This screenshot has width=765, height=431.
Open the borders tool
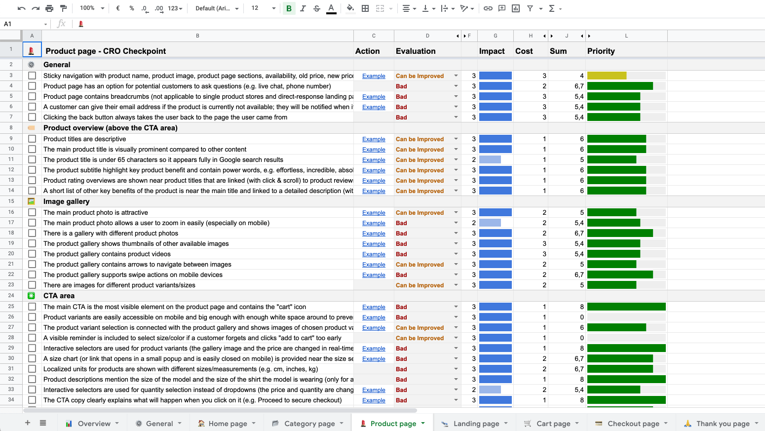[x=365, y=8]
